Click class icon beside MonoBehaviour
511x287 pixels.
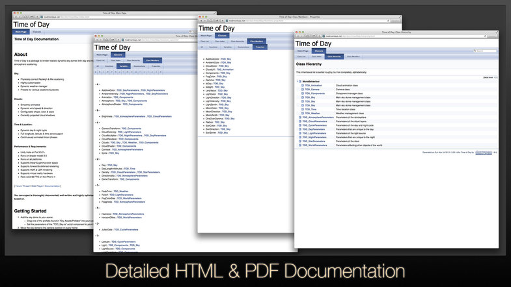pyautogui.click(x=300, y=82)
